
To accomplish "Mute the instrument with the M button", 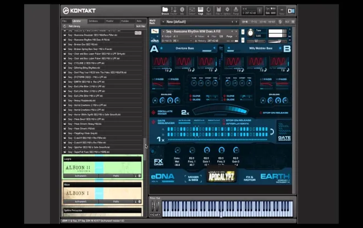I will tap(243, 40).
